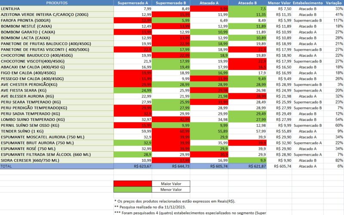The image size is (344, 215).
Task: Select the Atacado A column header
Action: 209,3
